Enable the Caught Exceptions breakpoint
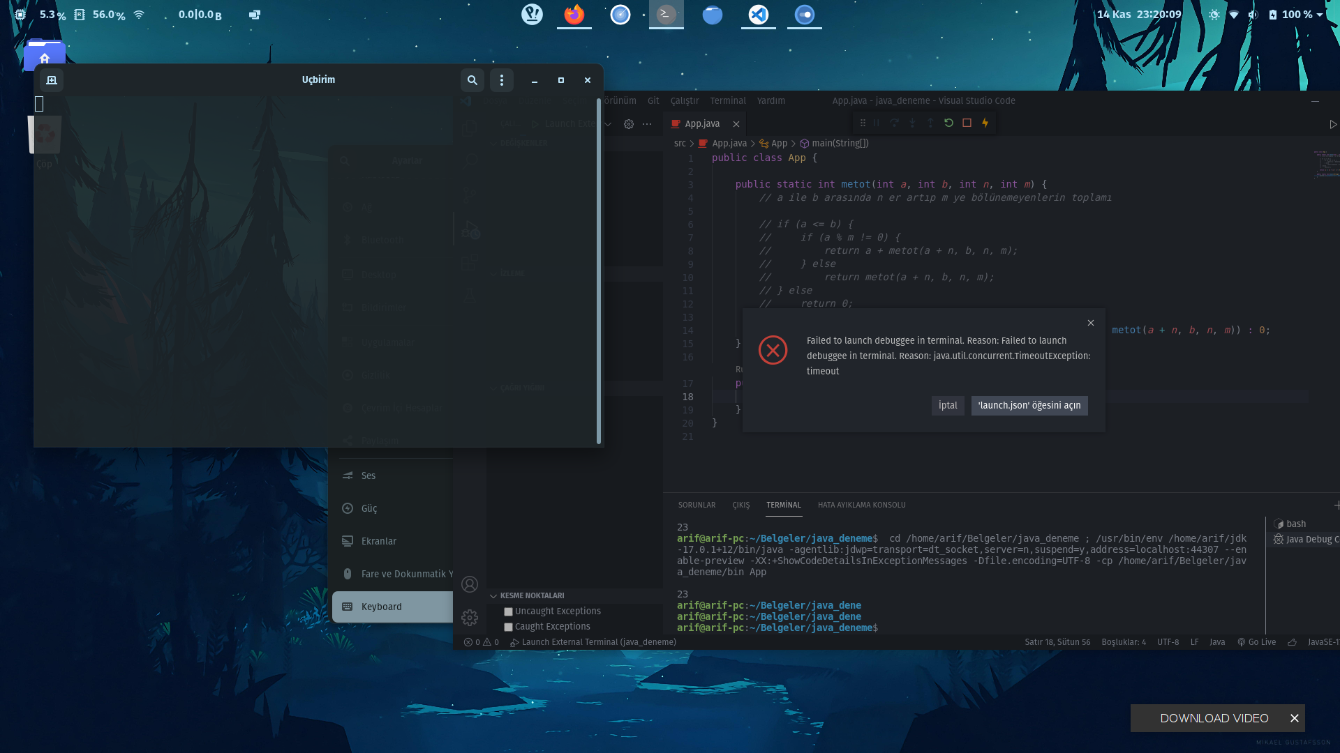This screenshot has width=1340, height=753. tap(508, 626)
